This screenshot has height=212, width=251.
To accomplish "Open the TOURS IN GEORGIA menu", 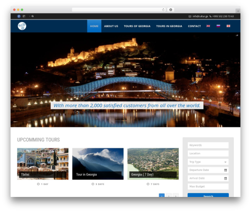I will pos(169,26).
